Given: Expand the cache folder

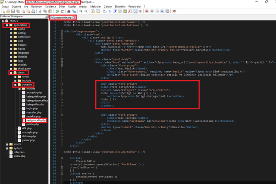Looking at the screenshot, I should [11, 29].
